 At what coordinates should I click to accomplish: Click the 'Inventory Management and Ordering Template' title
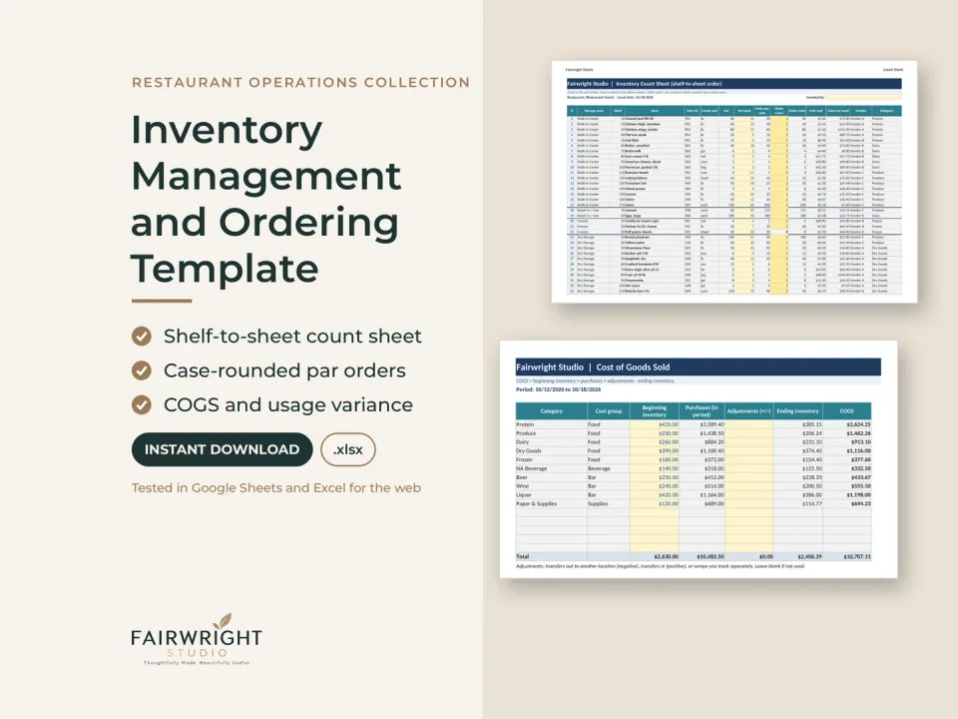(266, 199)
